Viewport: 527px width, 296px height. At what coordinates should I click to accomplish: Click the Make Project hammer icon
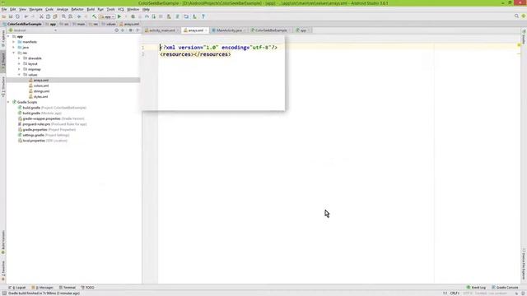[x=95, y=16]
